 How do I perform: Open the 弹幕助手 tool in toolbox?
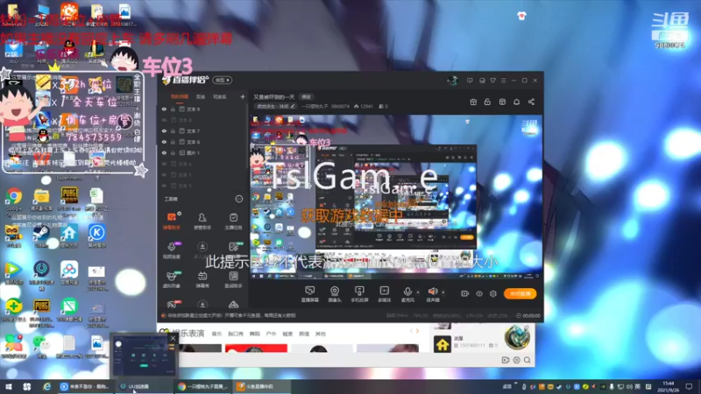pos(171,221)
